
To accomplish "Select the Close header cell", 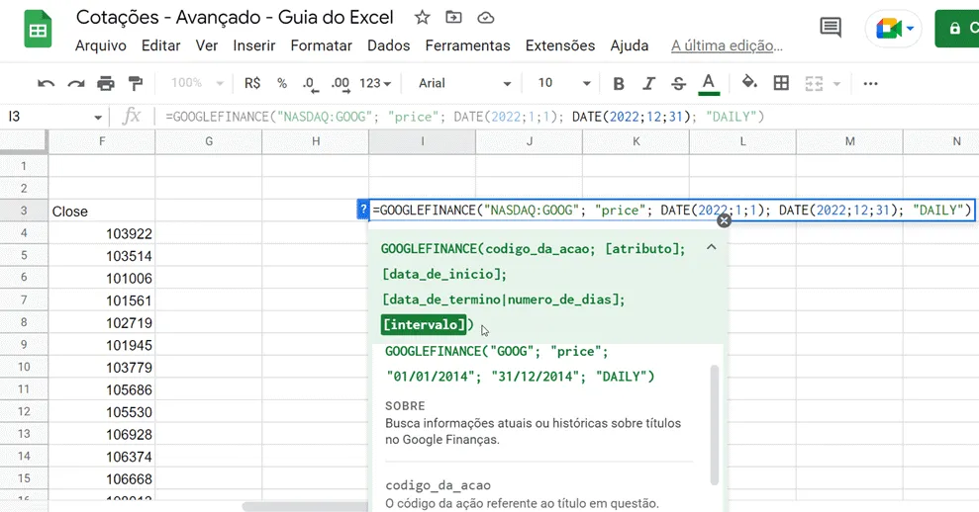I will 102,211.
